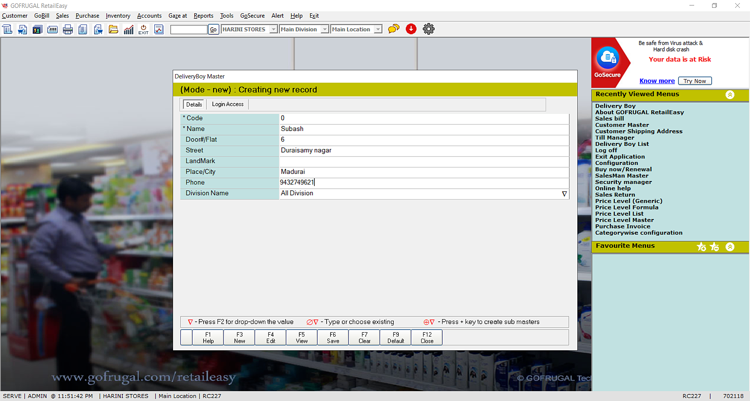Screen dimensions: 750x401
Task: Expand the Division Name dropdown arrow
Action: 564,194
